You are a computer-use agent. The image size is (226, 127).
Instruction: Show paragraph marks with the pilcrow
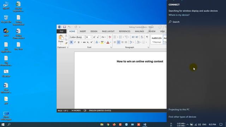tap(147, 37)
